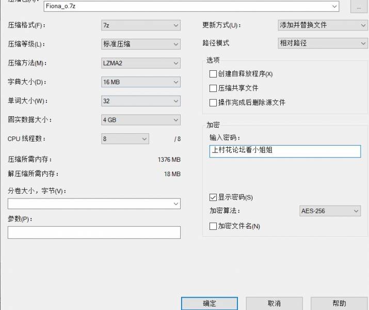Enable the 加密文件名 checkbox
The height and width of the screenshot is (310, 369).
[213, 226]
